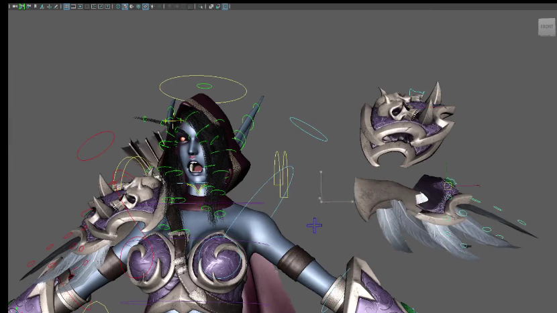The height and width of the screenshot is (313, 557).
Task: Click the Screen Space Ambient Occlusion icon
Action: (x=169, y=7)
